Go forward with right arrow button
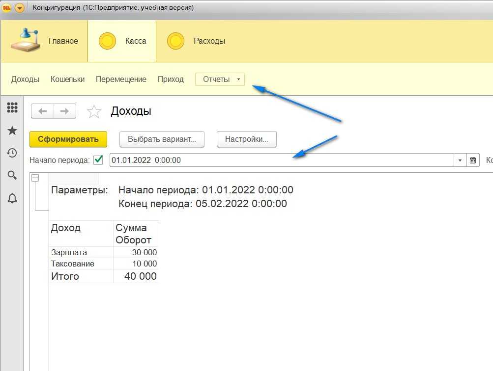The width and height of the screenshot is (493, 371). tap(65, 111)
